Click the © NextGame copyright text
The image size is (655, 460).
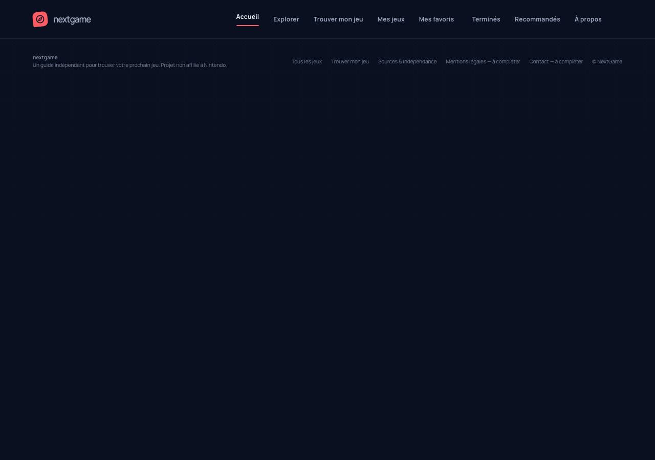tap(607, 61)
